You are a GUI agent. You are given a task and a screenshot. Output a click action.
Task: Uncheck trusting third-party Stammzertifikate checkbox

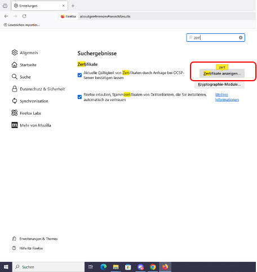click(x=79, y=97)
